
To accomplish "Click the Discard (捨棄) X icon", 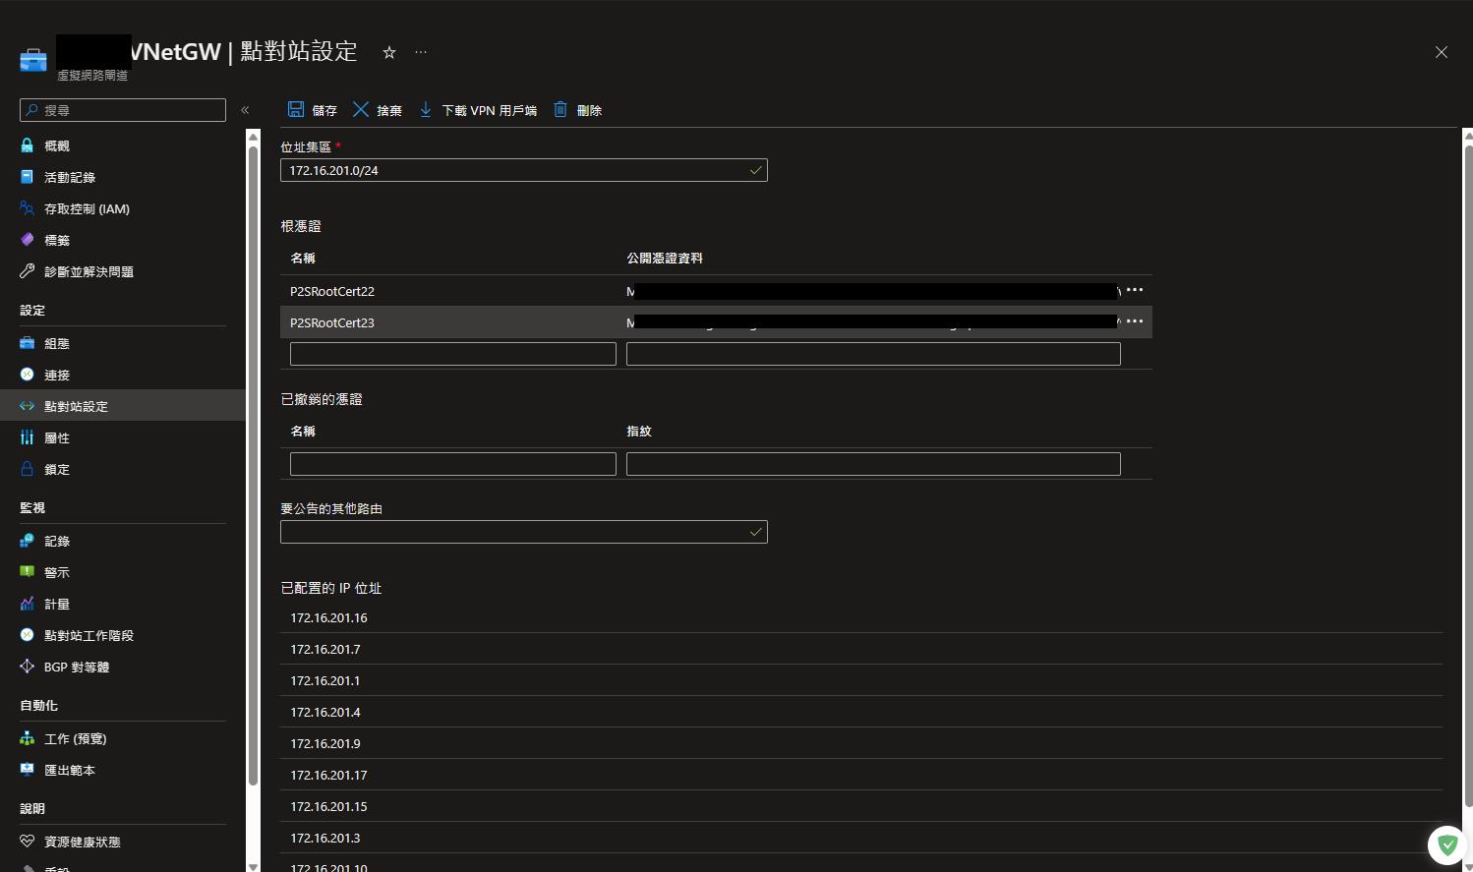I will point(361,109).
